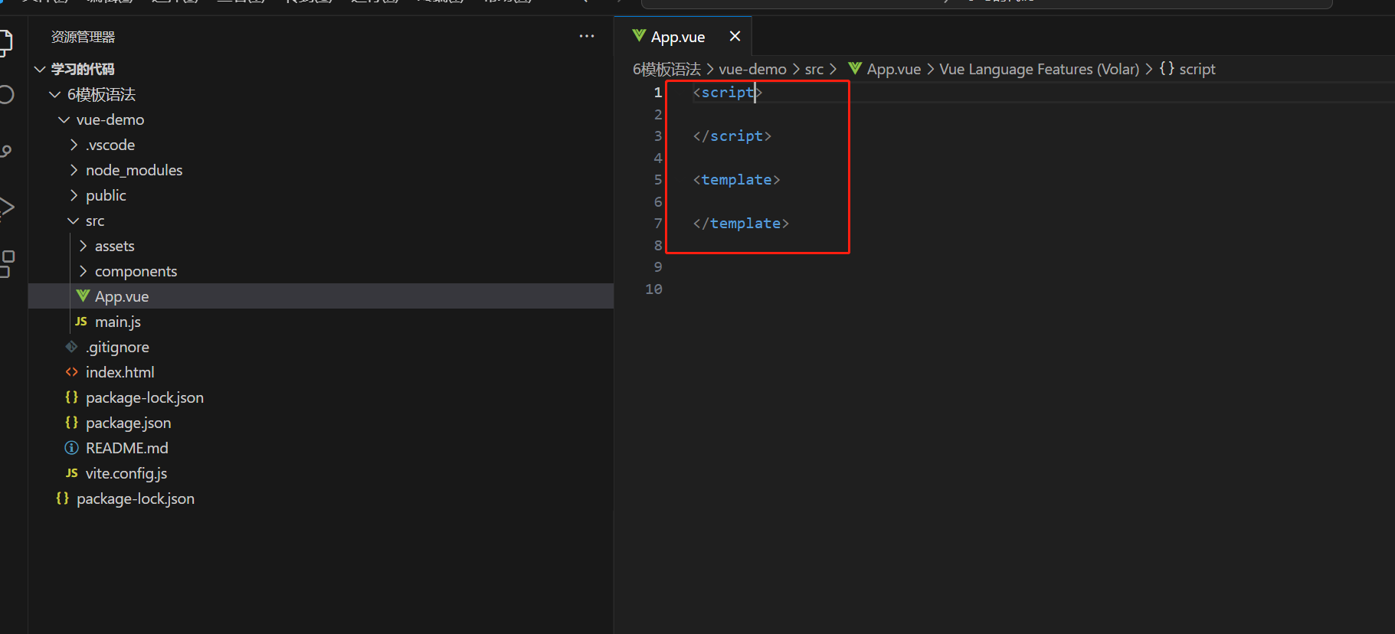
Task: Place cursor on opening <template> tag line
Action: tap(736, 179)
